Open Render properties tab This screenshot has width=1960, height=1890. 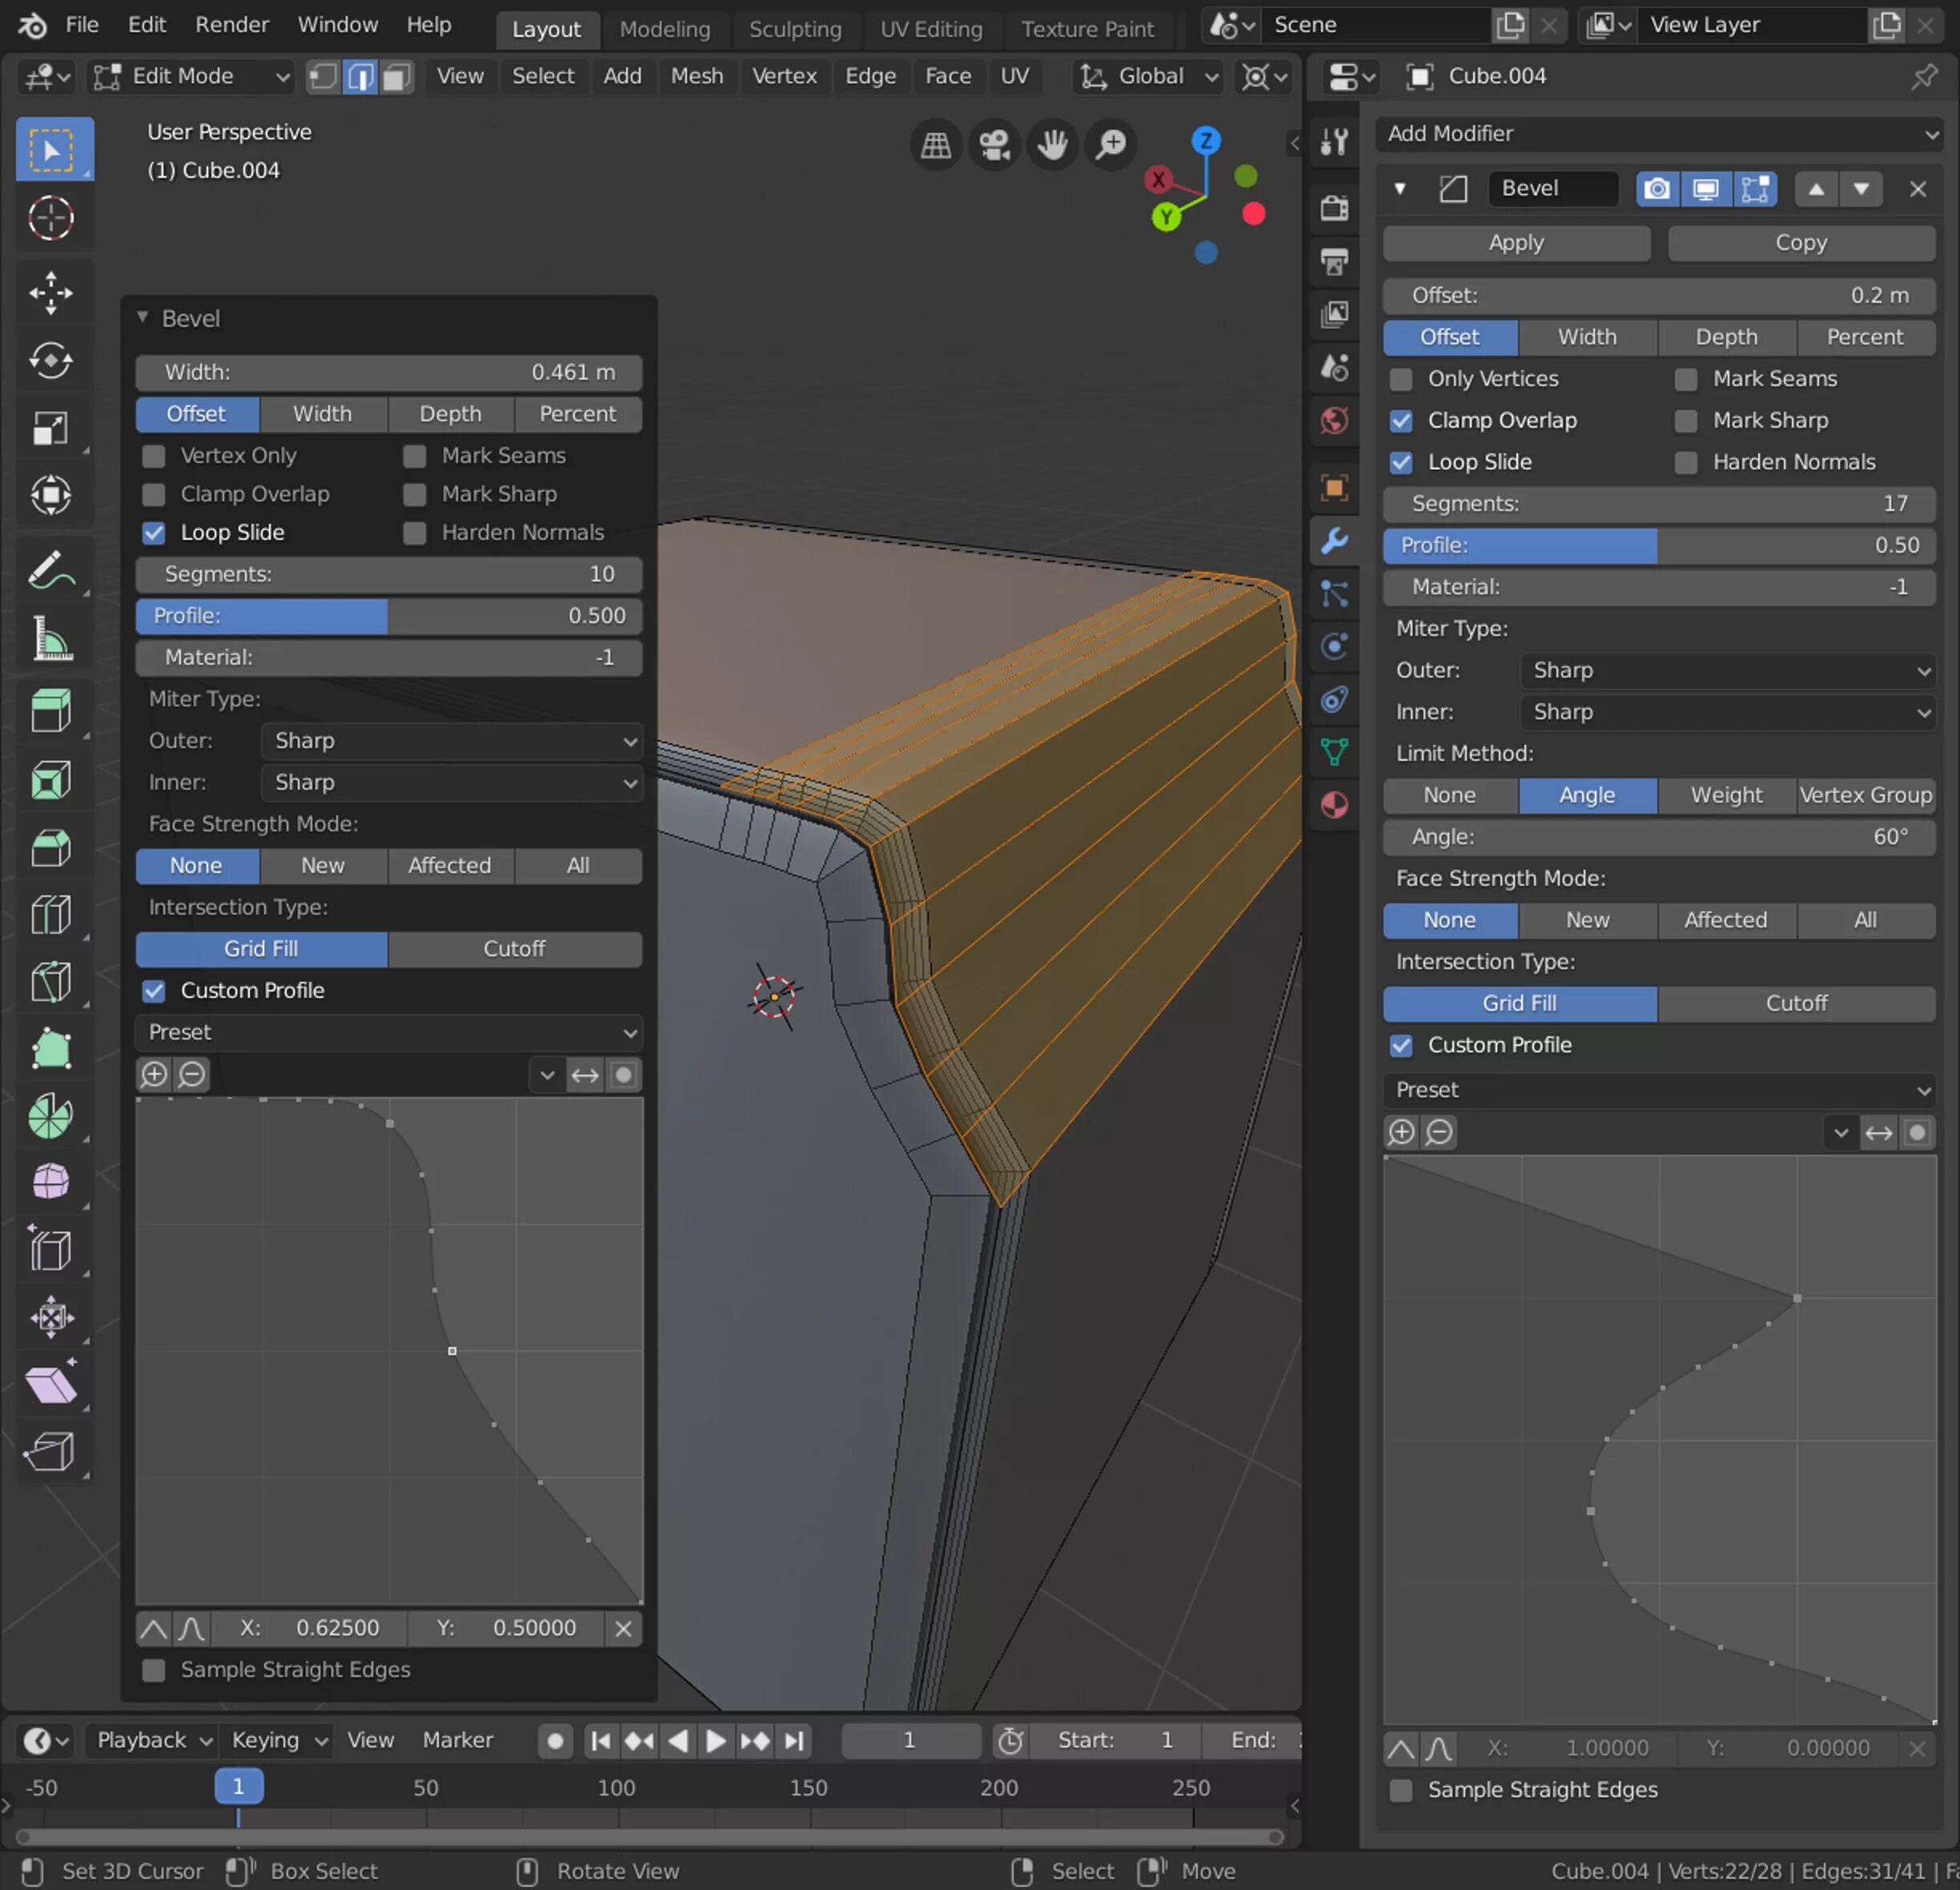(1335, 208)
